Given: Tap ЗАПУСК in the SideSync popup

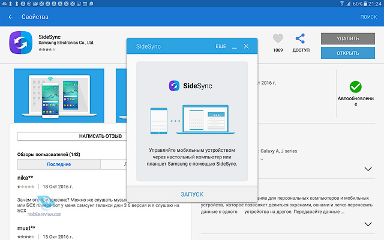Looking at the screenshot, I should click(192, 194).
